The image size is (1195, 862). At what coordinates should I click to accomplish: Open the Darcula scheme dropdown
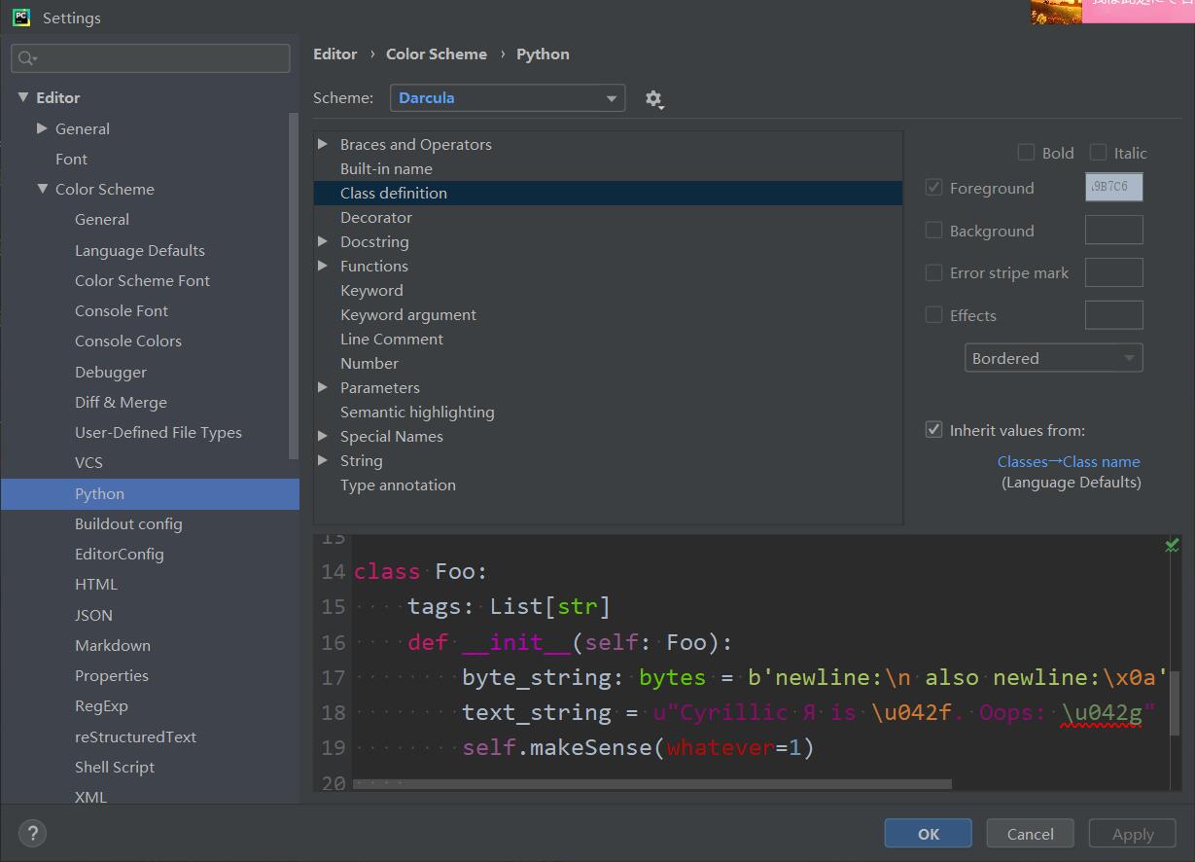coord(508,98)
